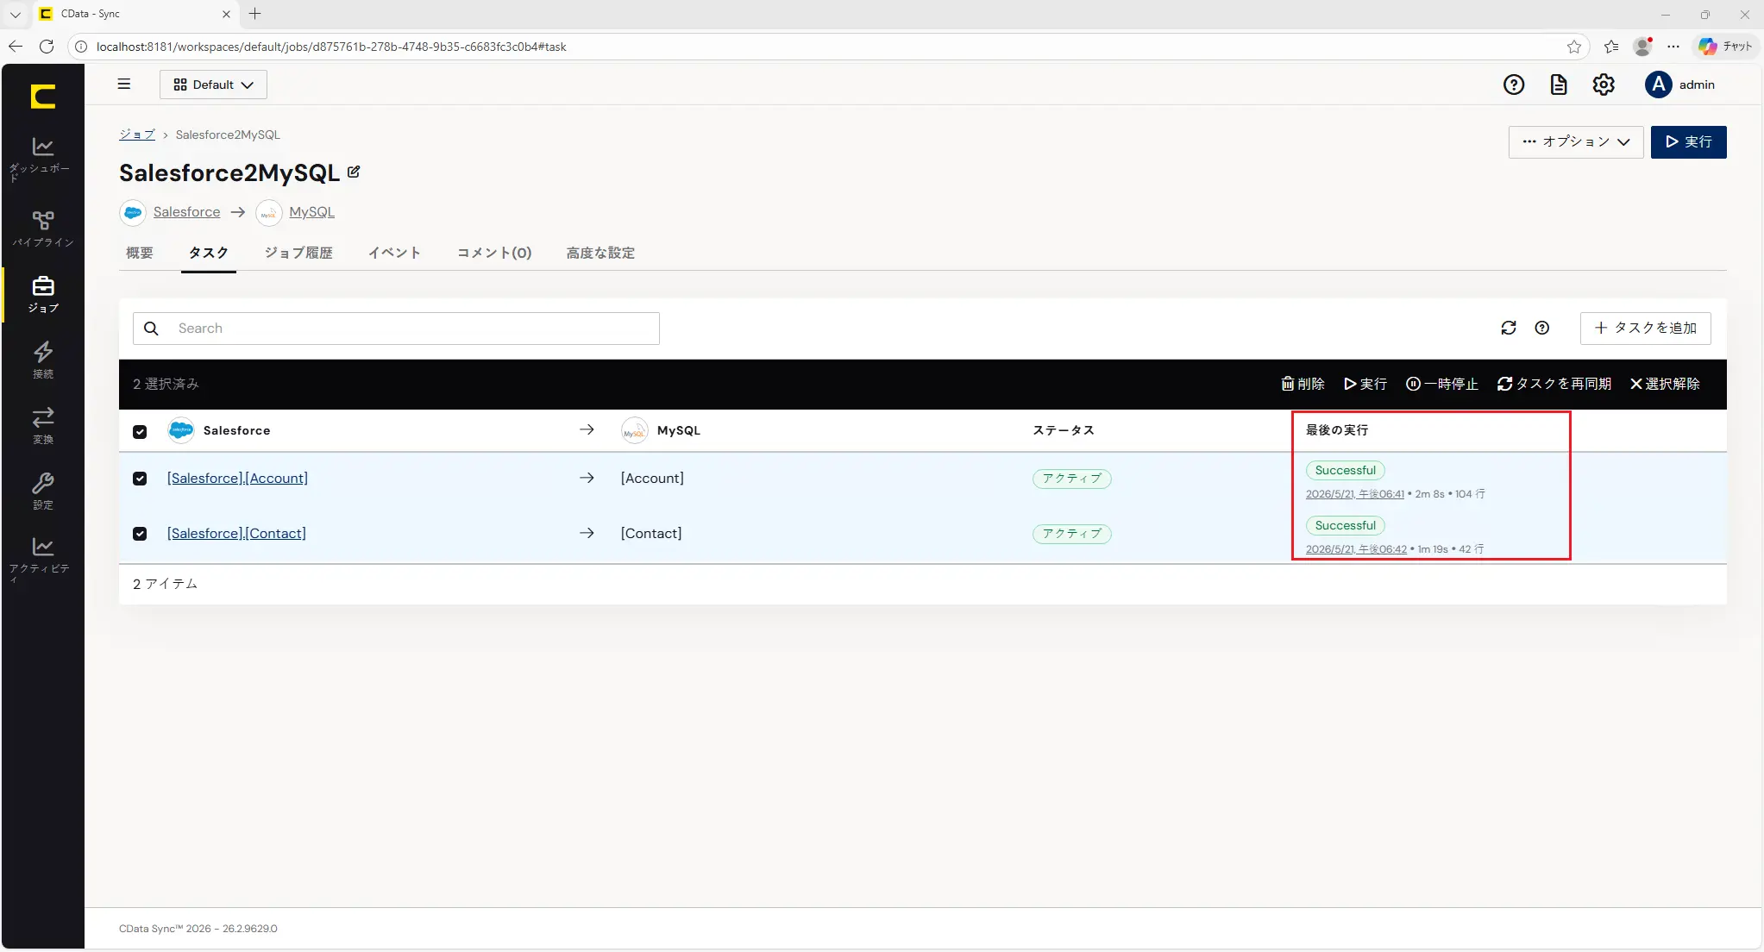Toggle the hamburger menu to collapse the sidebar
The image size is (1764, 952).
(124, 85)
